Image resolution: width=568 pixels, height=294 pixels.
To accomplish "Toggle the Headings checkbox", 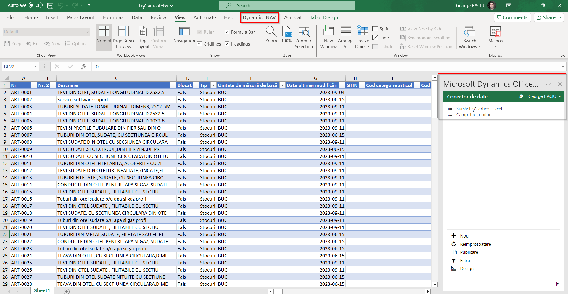I will click(x=227, y=44).
